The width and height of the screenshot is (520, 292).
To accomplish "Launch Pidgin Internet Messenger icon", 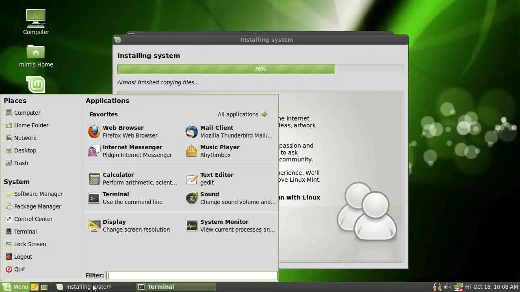I will (x=94, y=151).
